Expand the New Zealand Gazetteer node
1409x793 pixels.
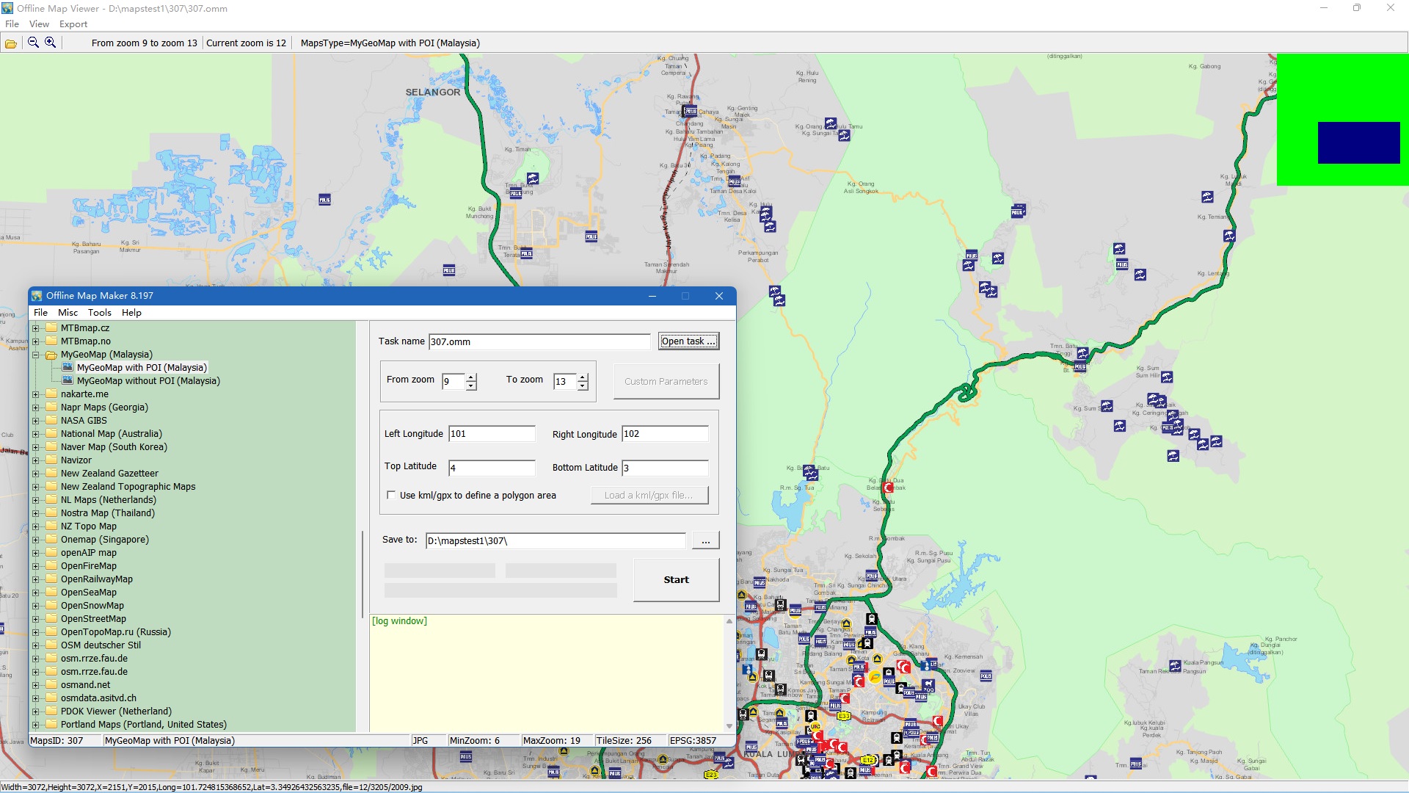(35, 474)
